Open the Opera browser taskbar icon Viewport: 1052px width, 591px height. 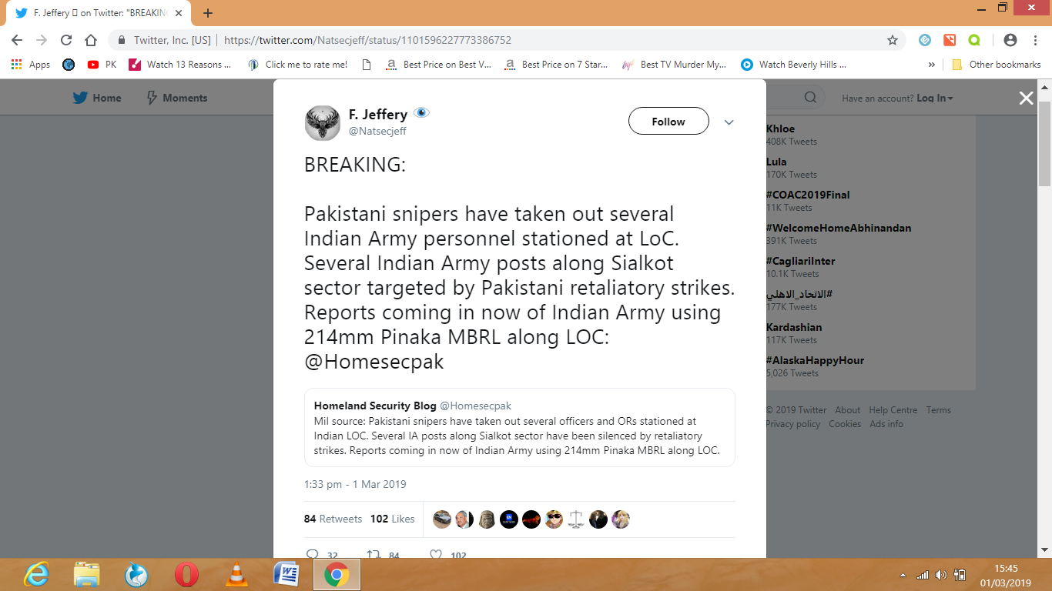[186, 574]
